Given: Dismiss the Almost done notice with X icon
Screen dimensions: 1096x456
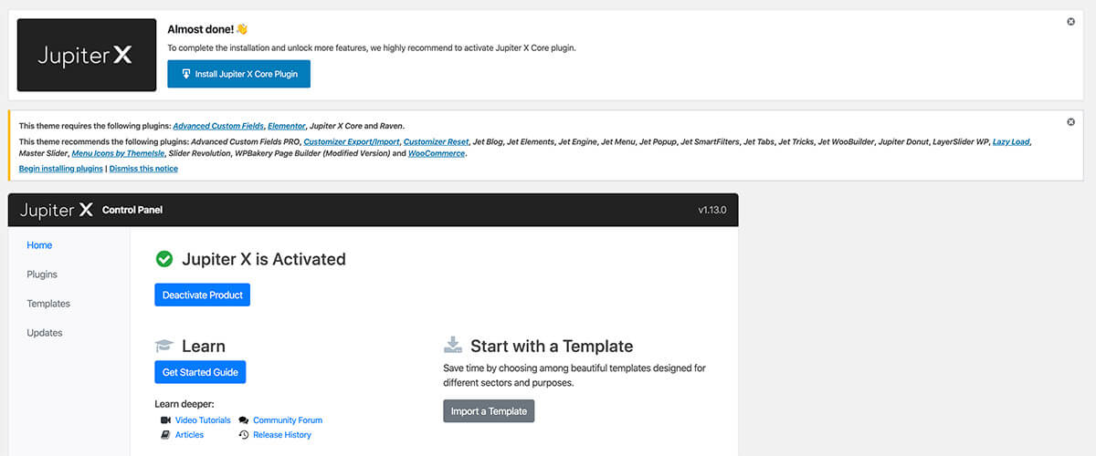Looking at the screenshot, I should coord(1071,22).
